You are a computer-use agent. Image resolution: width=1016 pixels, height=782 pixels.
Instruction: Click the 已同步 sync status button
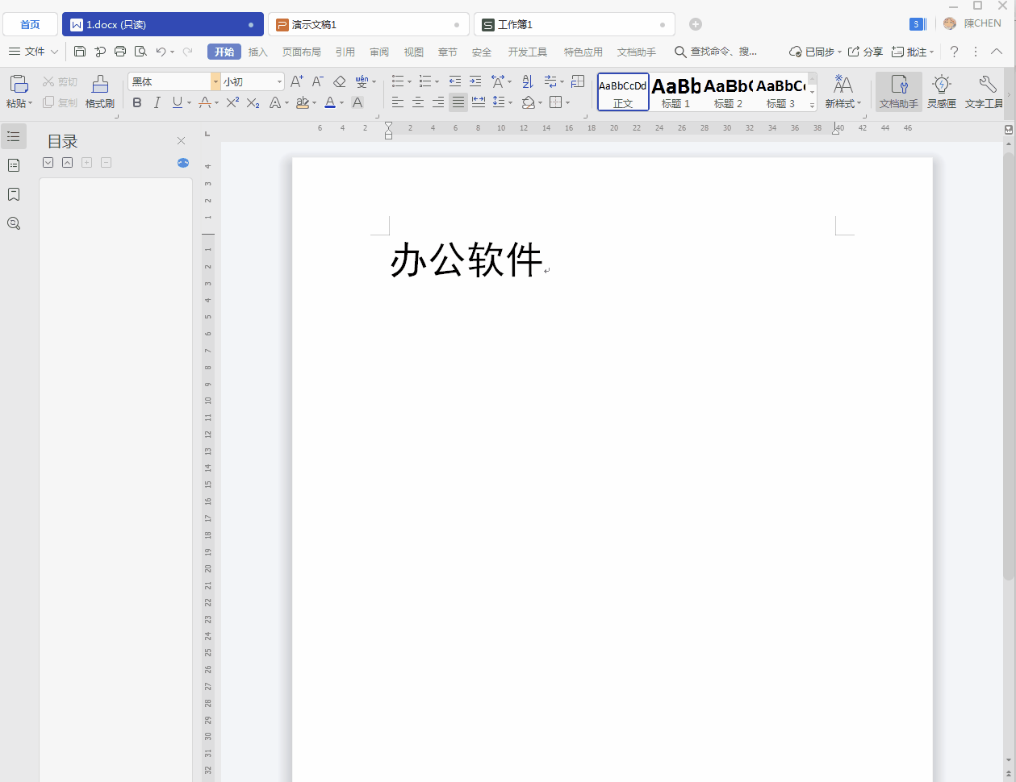tap(815, 52)
